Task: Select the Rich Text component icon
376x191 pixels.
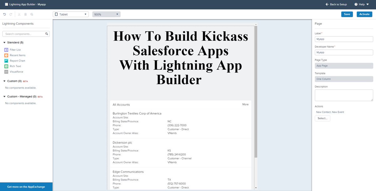Action: click(x=6, y=66)
